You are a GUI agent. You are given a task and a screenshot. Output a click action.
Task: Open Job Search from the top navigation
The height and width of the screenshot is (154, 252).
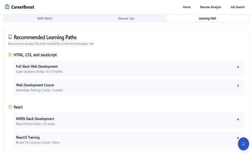tap(237, 7)
